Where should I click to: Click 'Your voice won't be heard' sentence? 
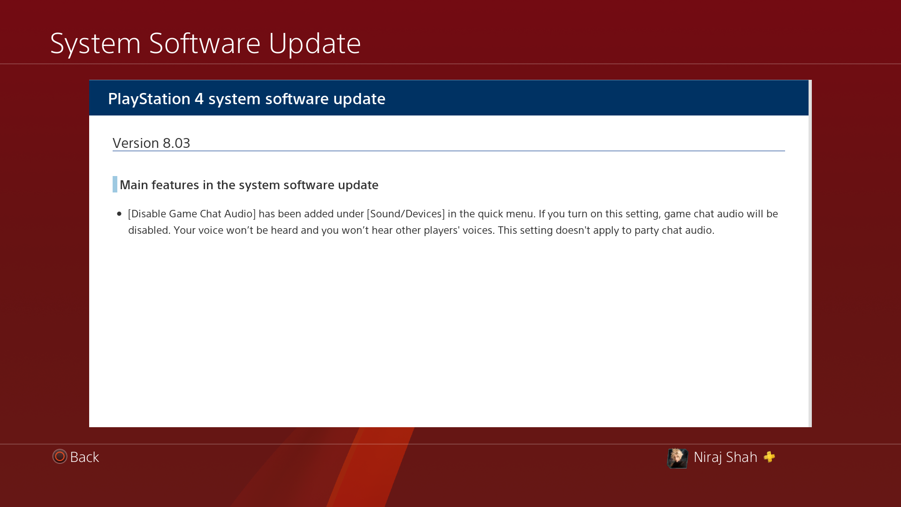click(x=236, y=230)
